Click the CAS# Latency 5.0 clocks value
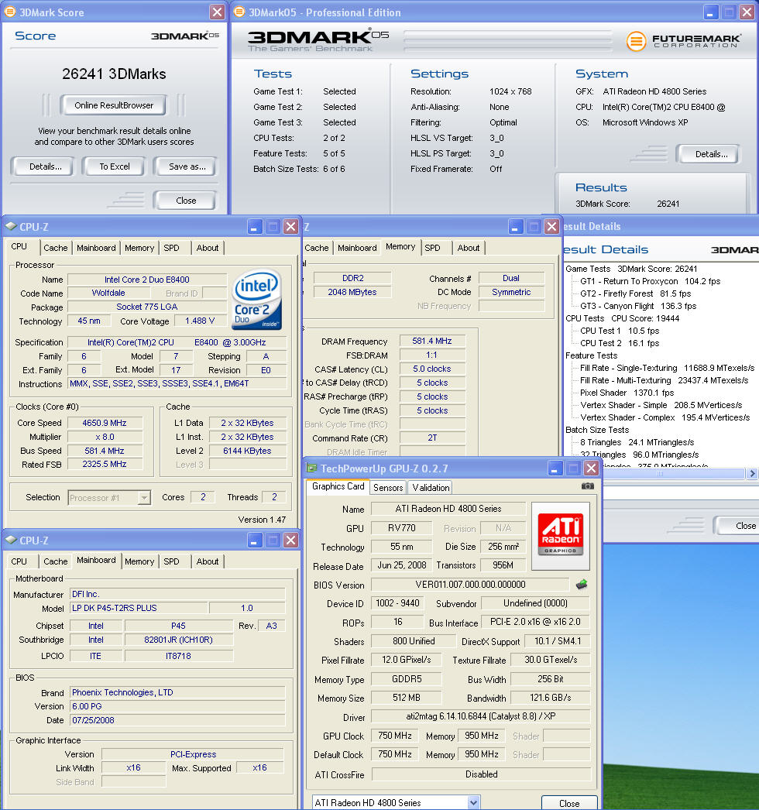Screen dimensions: 759x810 [432, 369]
